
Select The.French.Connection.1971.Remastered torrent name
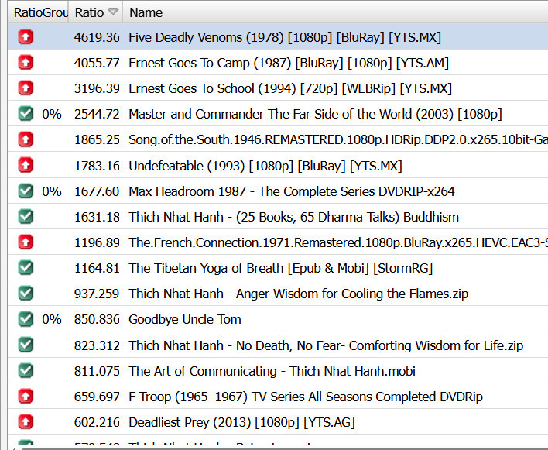pyautogui.click(x=338, y=242)
